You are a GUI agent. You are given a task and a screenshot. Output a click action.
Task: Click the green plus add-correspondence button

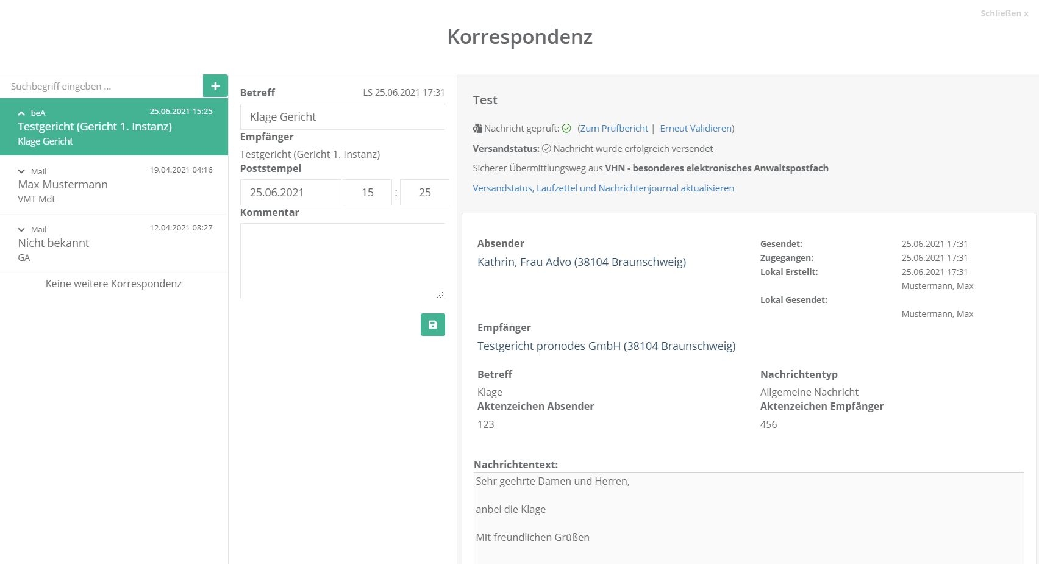[215, 86]
